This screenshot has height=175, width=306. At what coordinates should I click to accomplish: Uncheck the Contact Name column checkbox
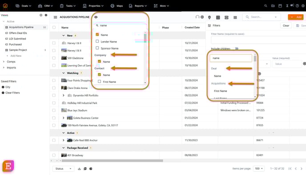click(x=99, y=74)
